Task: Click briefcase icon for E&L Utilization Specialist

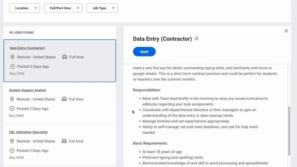Action: (x=64, y=141)
